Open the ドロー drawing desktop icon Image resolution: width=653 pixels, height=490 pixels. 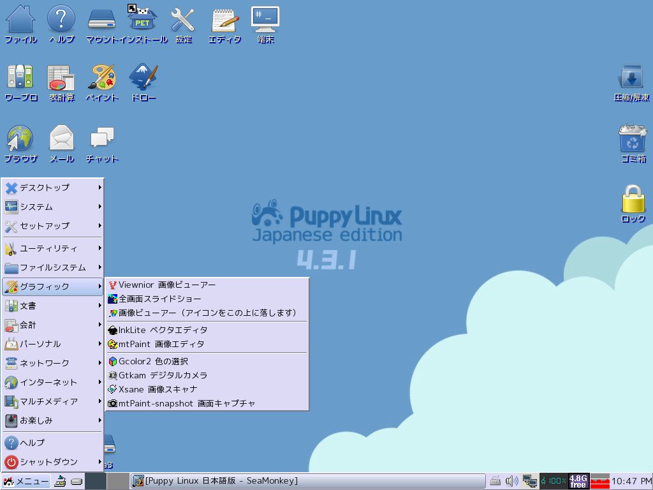(x=143, y=82)
